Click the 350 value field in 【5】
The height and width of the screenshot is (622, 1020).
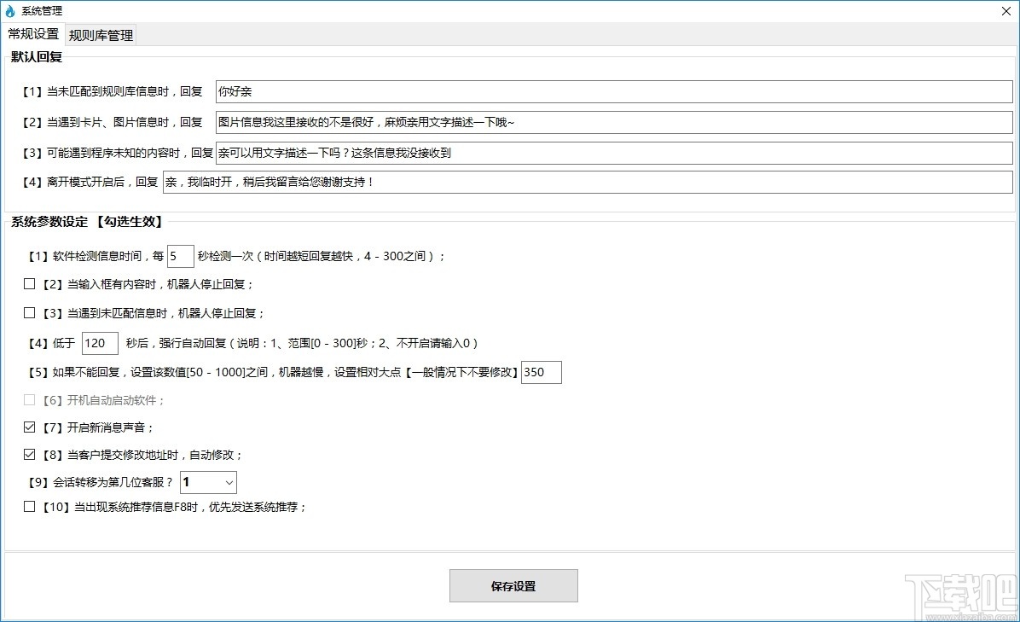coord(542,372)
